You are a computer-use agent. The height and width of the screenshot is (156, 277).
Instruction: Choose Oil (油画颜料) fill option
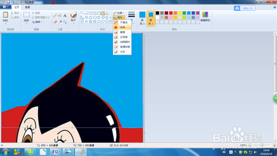coord(122,42)
